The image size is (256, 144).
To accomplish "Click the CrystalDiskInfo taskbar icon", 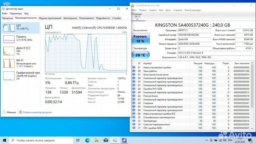I will coord(124,140).
